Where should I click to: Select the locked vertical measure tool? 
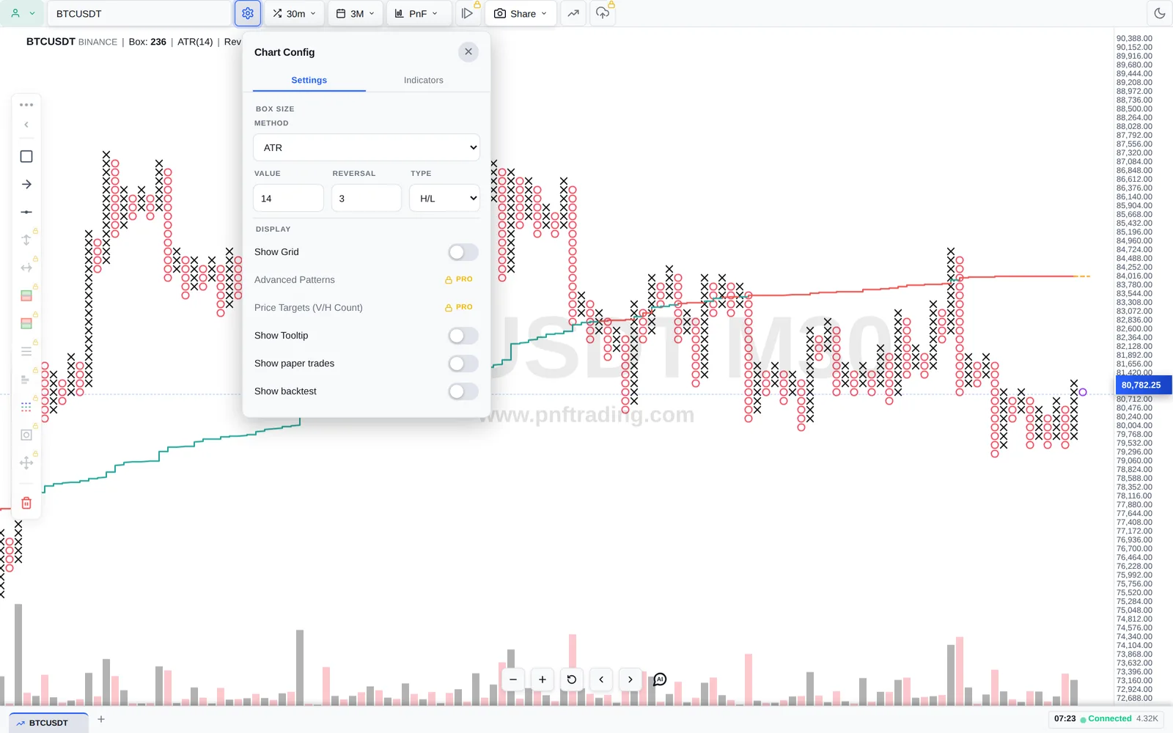pos(26,240)
